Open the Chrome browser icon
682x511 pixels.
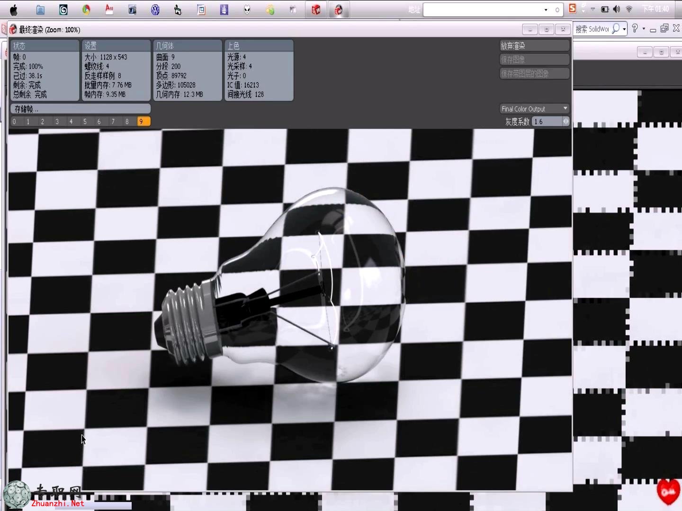86,10
